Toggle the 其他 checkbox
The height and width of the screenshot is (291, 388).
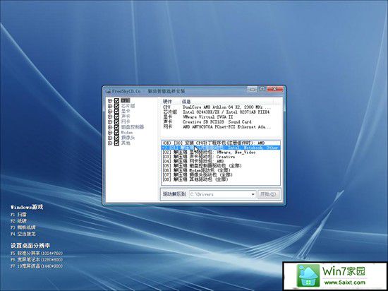(x=117, y=143)
